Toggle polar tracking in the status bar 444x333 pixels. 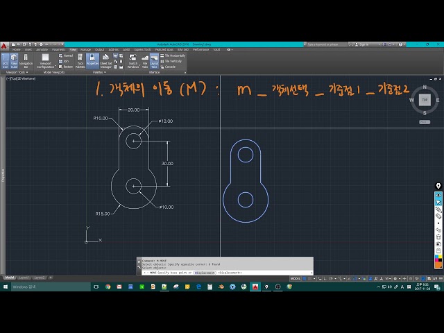pyautogui.click(x=330, y=279)
